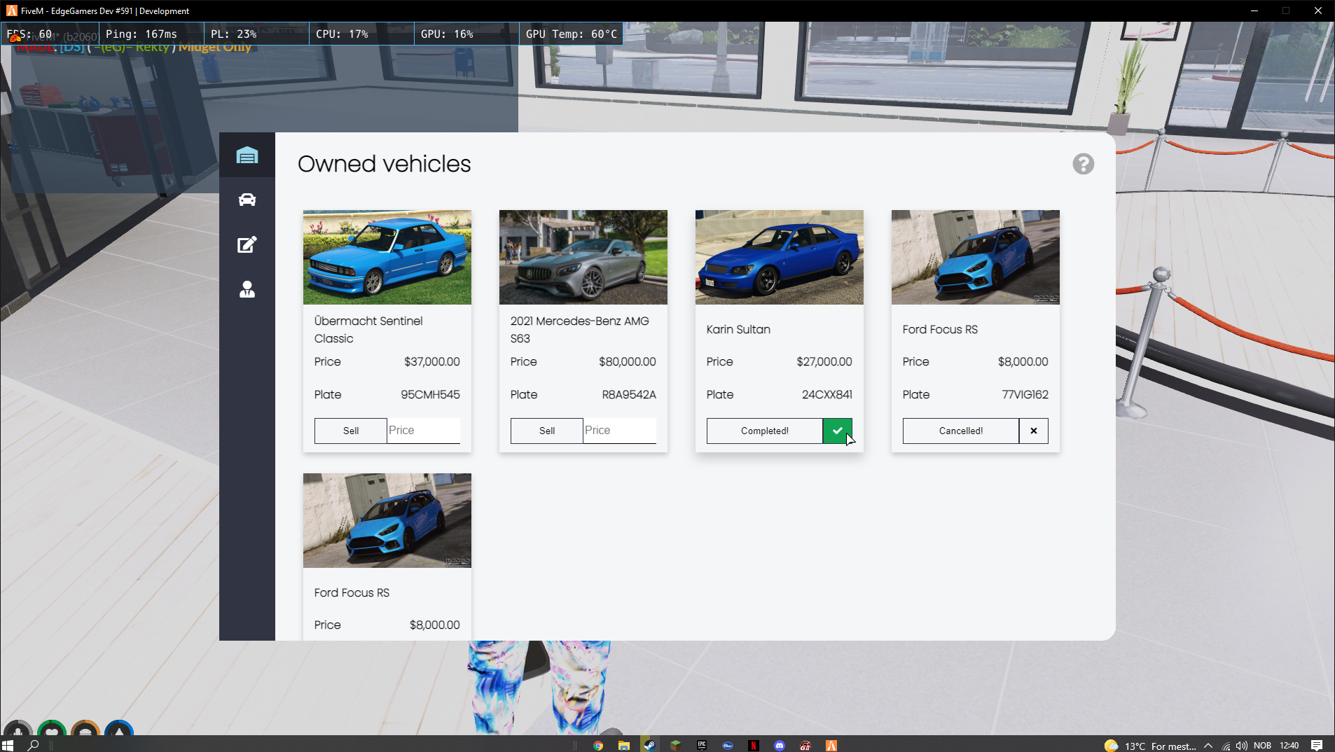Click the Karin Sultan vehicle name

(x=738, y=329)
